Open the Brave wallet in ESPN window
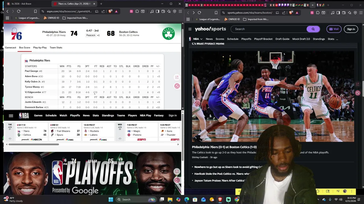364x204 pixels. tap(163, 11)
